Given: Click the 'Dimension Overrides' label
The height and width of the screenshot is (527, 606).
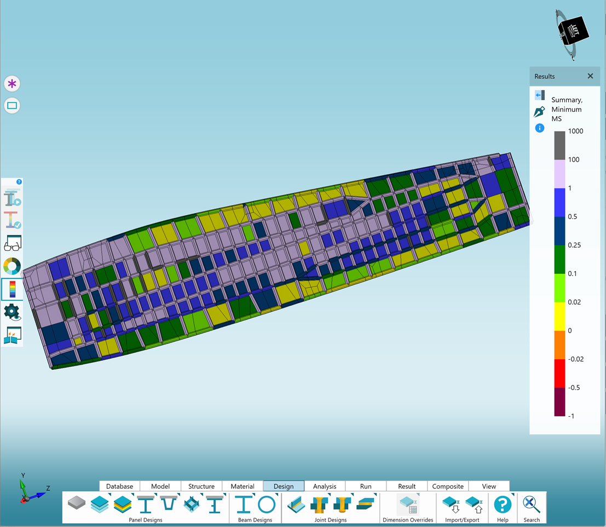Looking at the screenshot, I should click(x=408, y=520).
